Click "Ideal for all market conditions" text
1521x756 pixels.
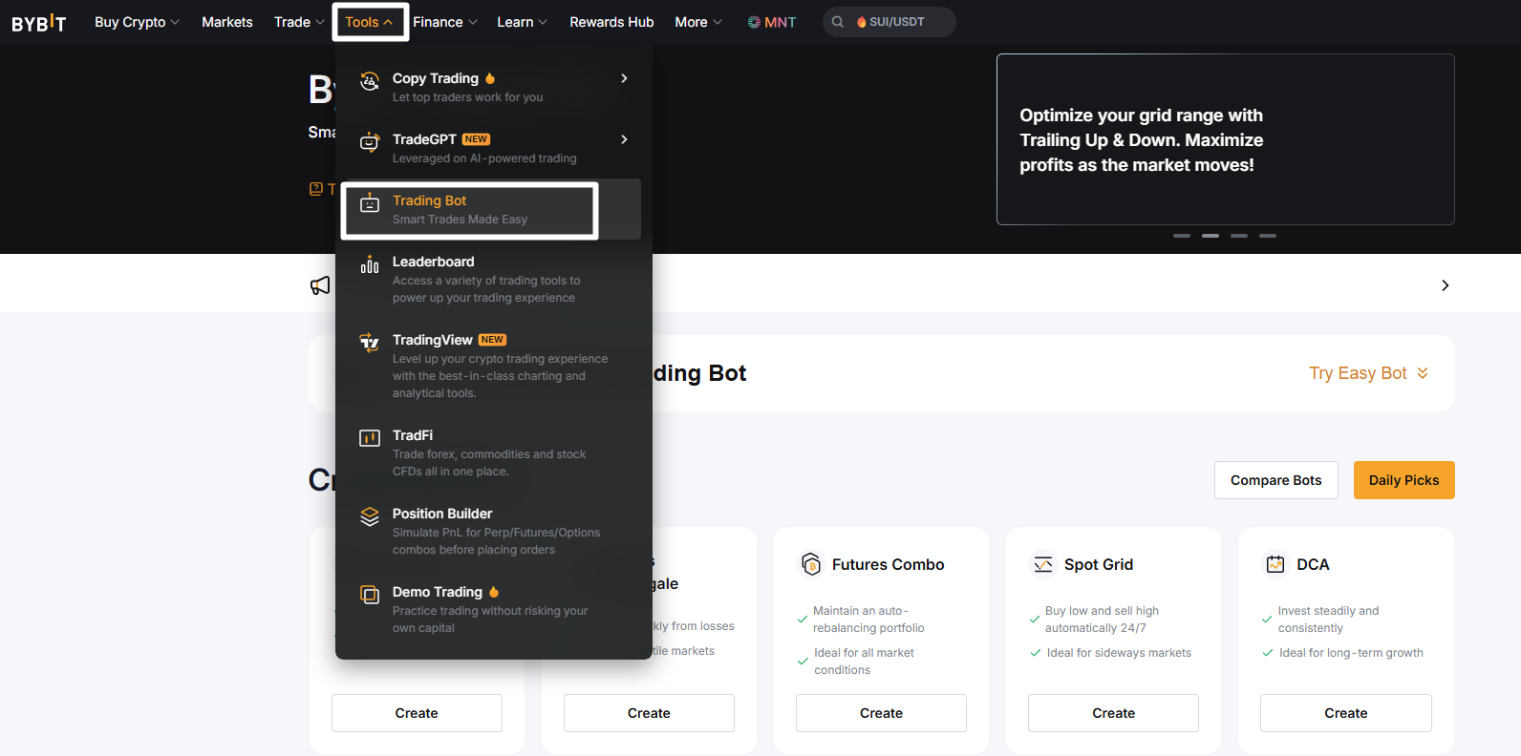(864, 661)
